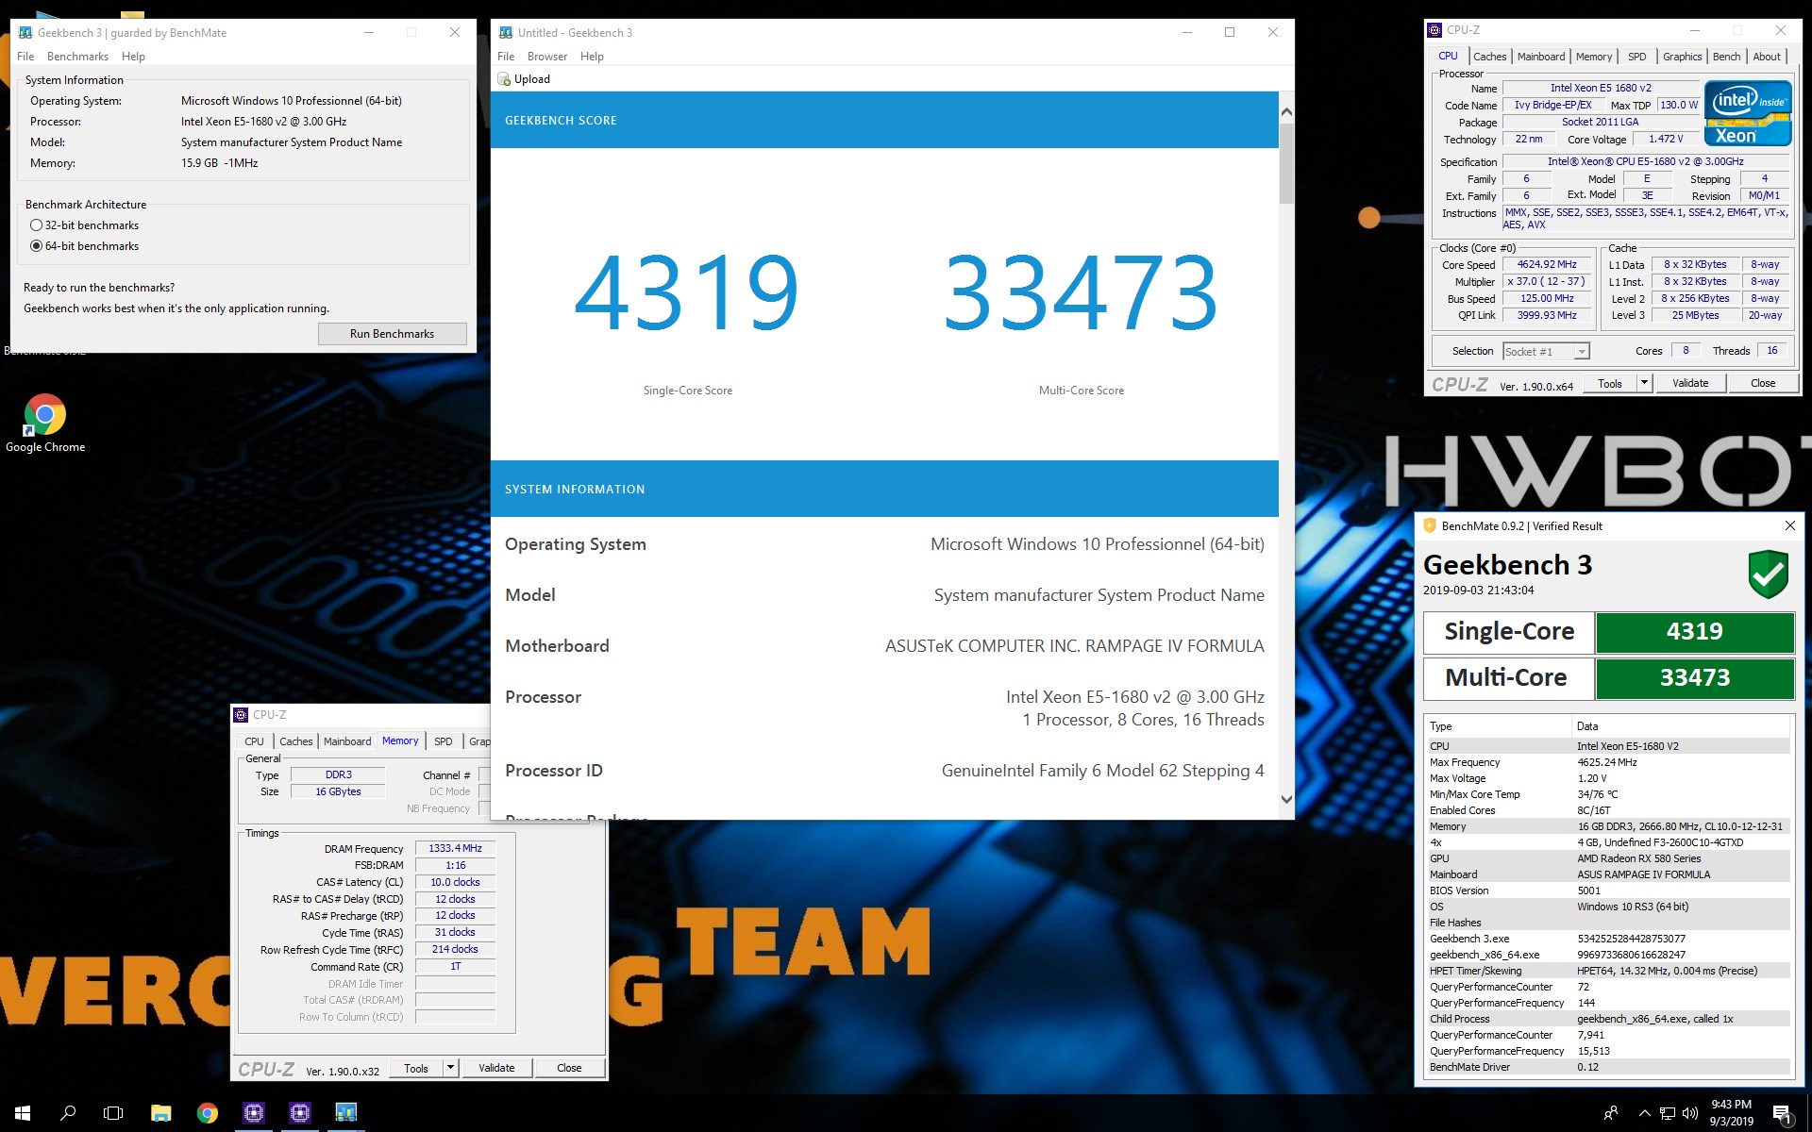Click the CPU-Z x64 window title icon
Viewport: 1812px width, 1132px height.
1434,30
